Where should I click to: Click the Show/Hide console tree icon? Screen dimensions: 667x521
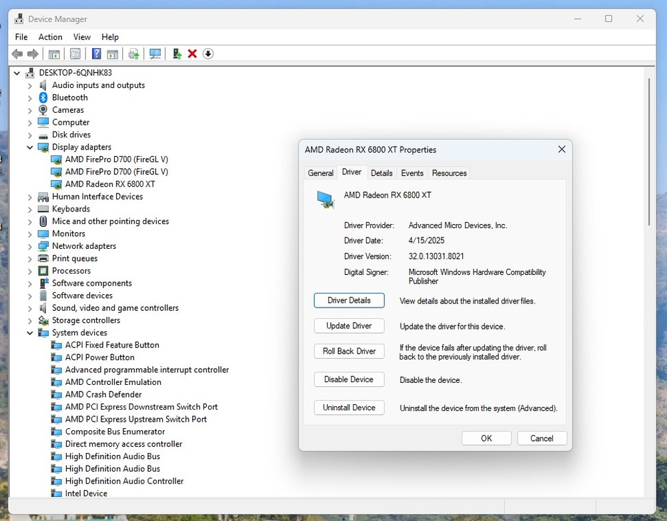click(x=54, y=54)
